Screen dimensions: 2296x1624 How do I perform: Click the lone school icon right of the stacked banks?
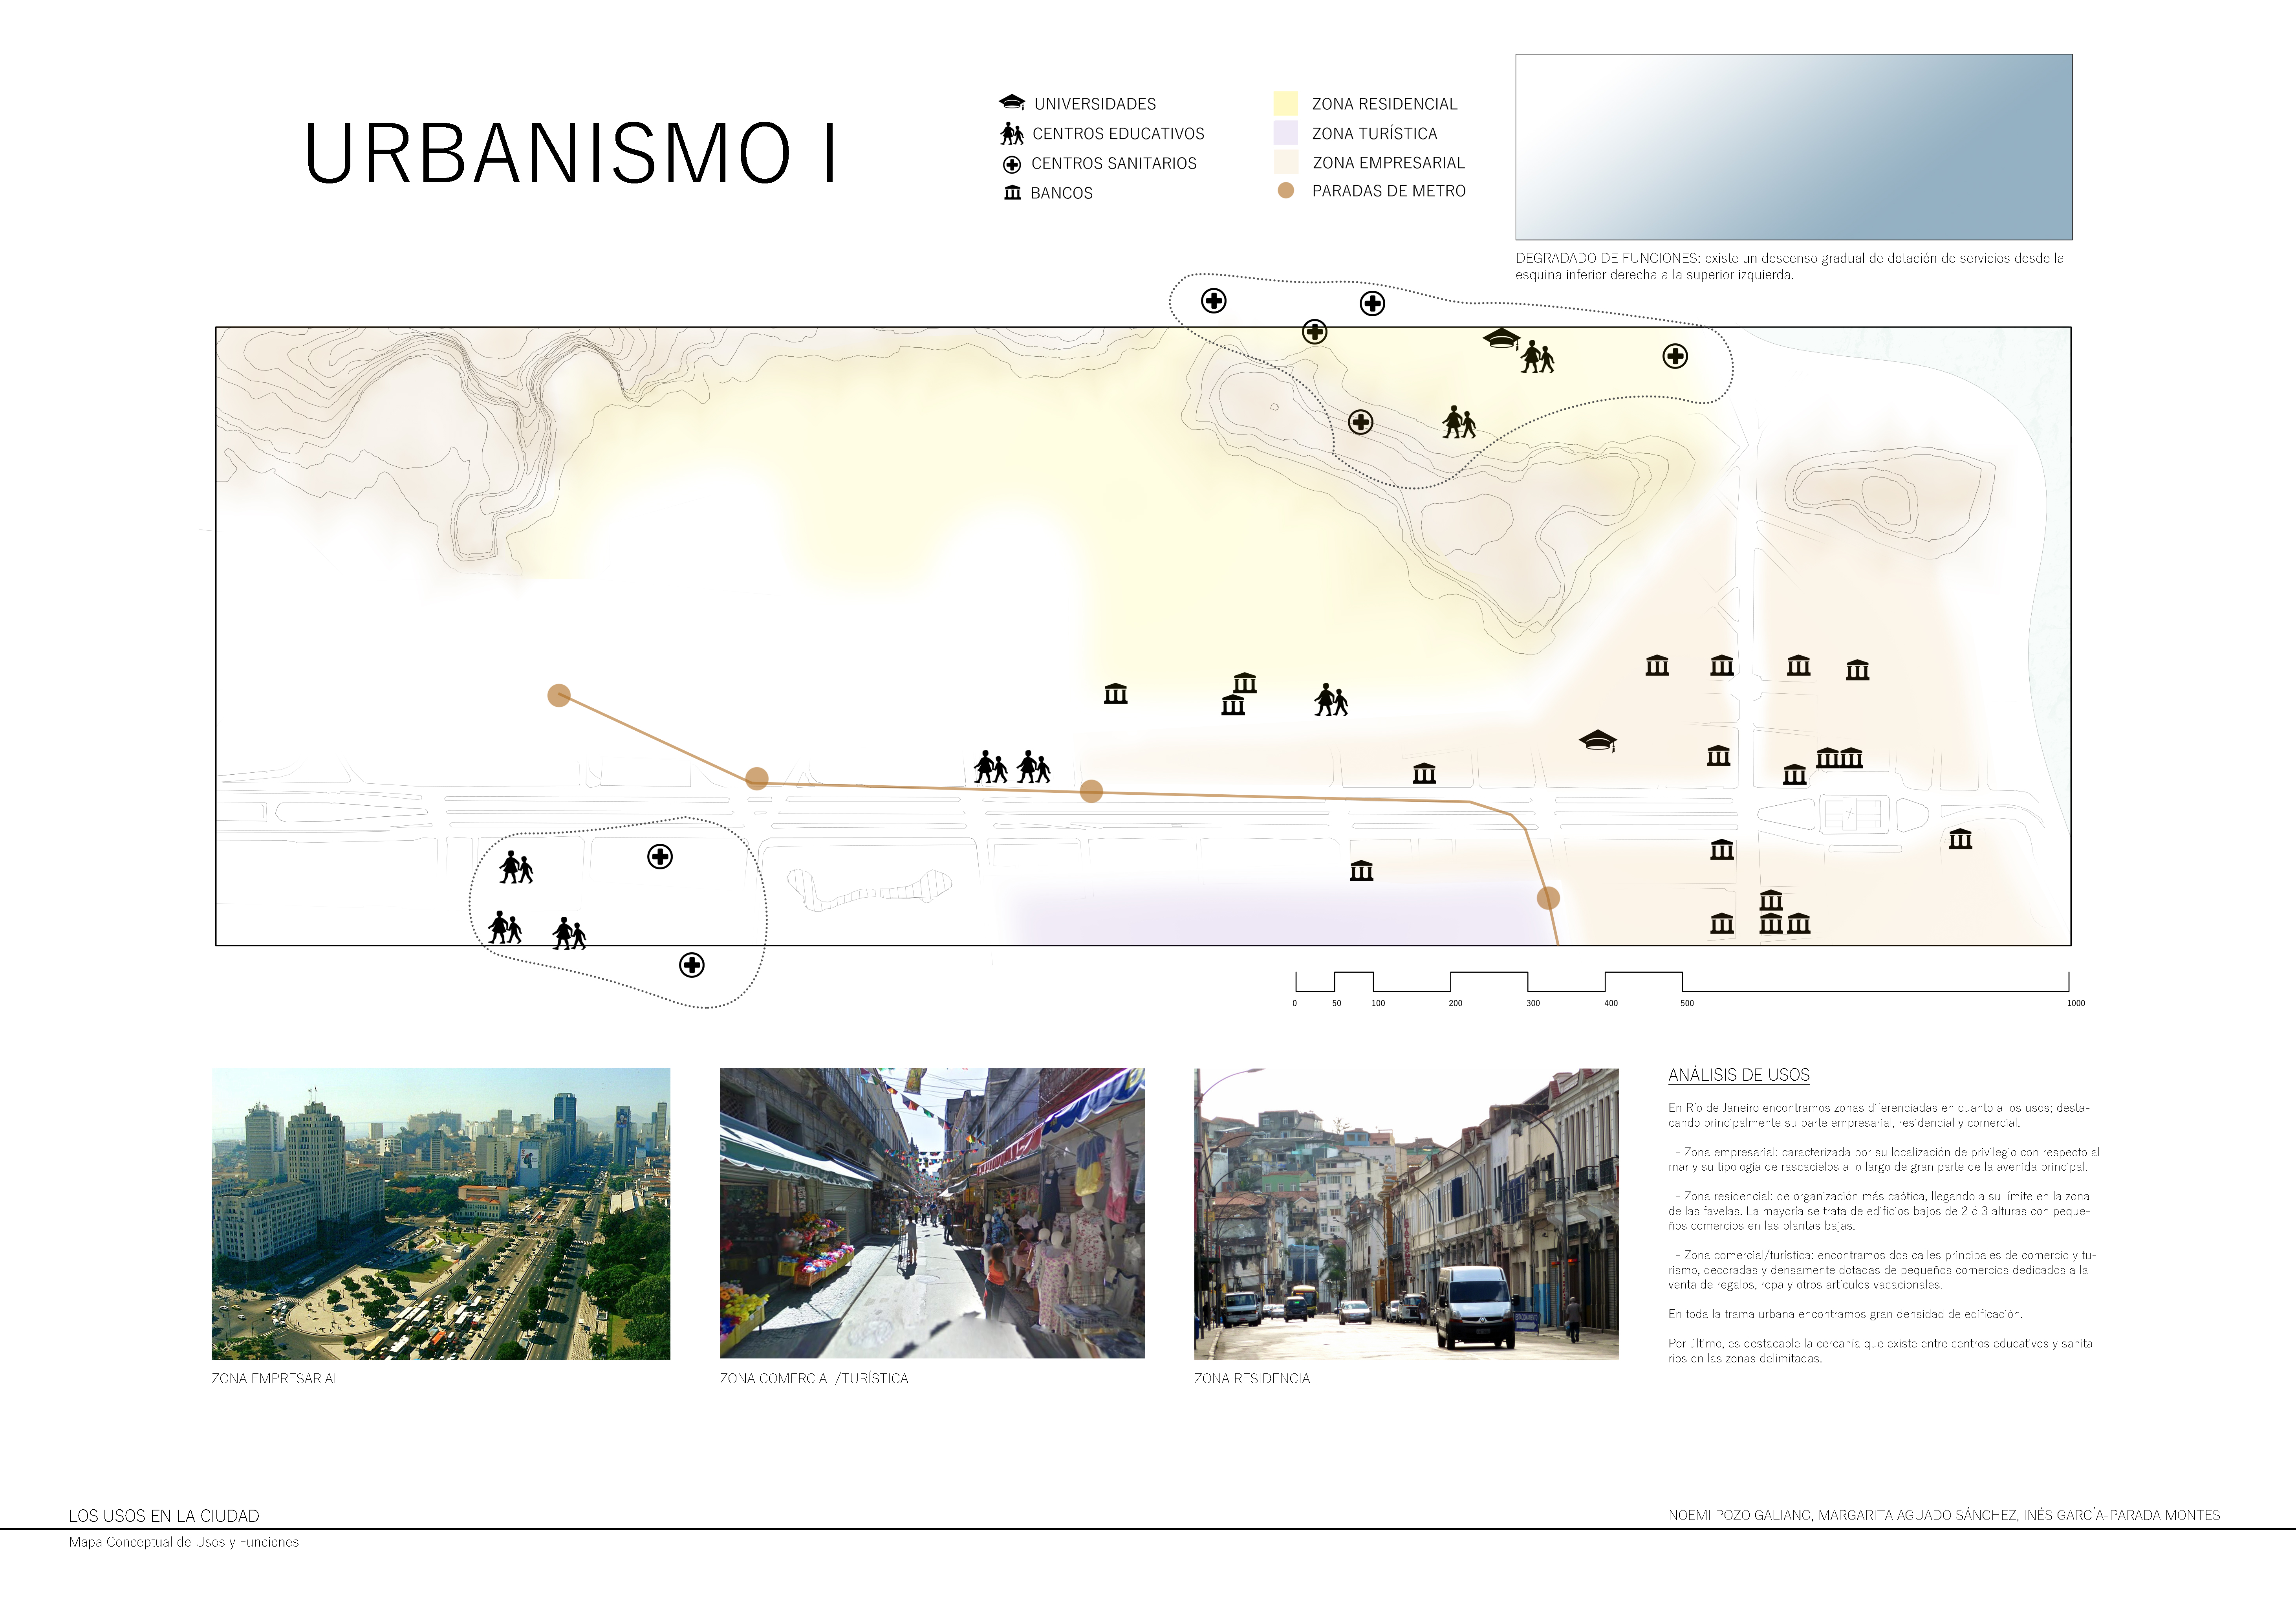[1331, 700]
